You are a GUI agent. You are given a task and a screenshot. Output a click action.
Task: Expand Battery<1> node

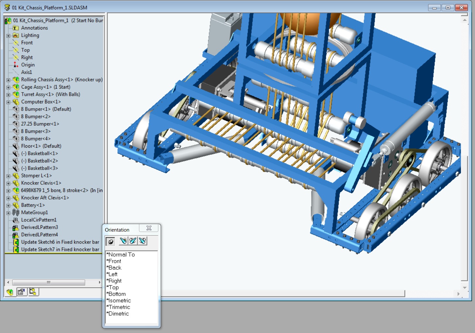click(8, 205)
